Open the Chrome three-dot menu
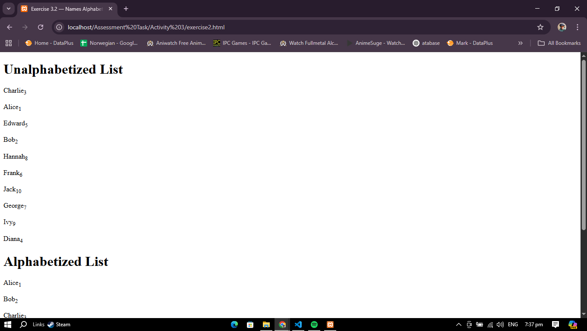Image resolution: width=587 pixels, height=331 pixels. pos(577,27)
